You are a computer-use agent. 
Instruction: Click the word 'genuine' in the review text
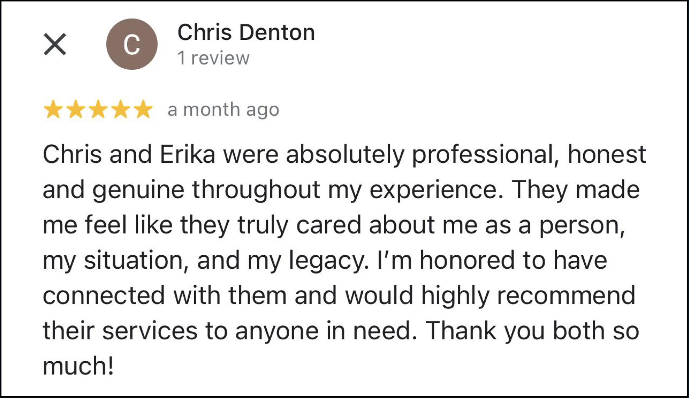click(x=138, y=191)
